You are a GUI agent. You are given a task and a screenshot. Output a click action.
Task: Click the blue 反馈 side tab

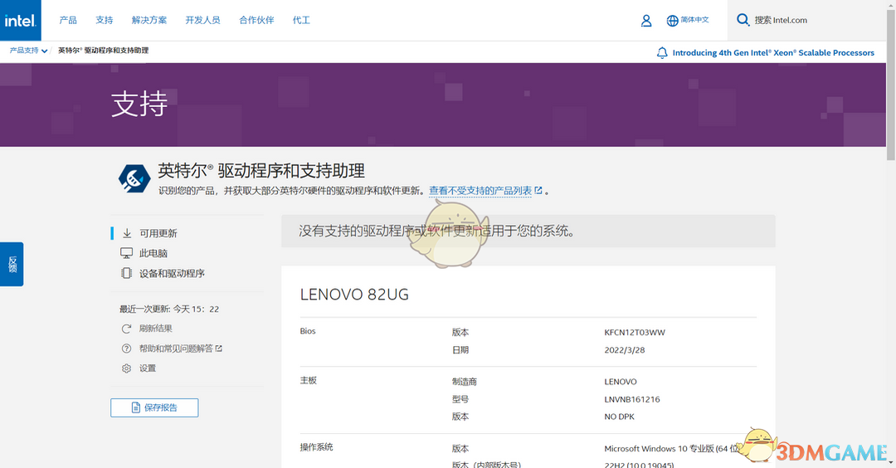(x=12, y=264)
